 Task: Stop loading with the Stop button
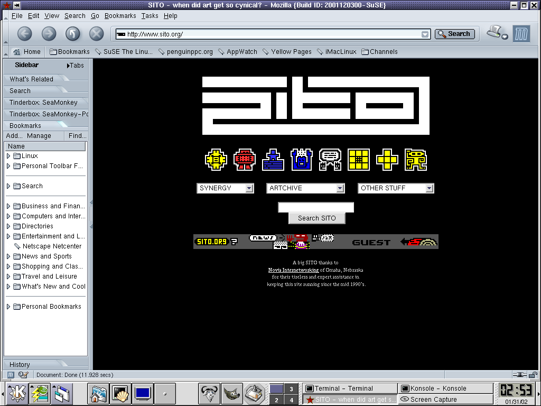[97, 34]
